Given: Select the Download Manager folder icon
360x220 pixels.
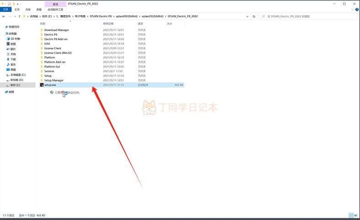Looking at the screenshot, I should 42,30.
